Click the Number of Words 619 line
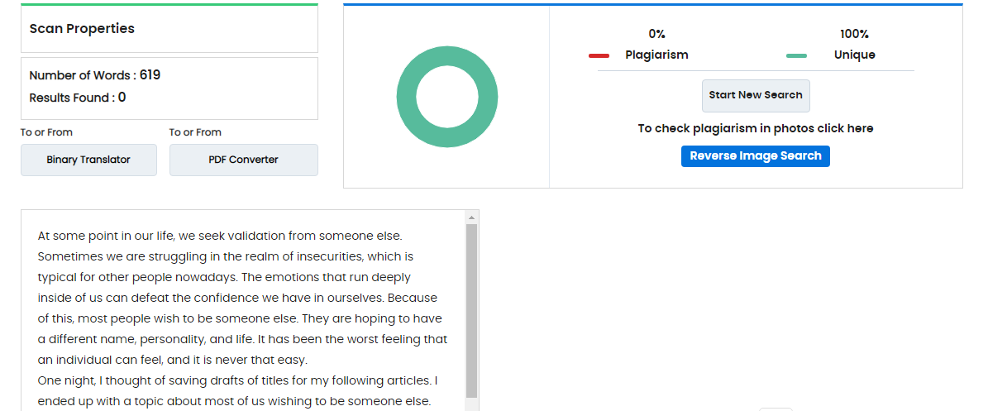988x411 pixels. point(95,75)
